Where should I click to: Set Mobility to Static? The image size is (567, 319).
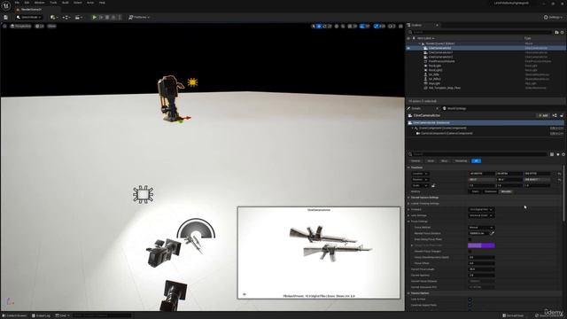475,191
